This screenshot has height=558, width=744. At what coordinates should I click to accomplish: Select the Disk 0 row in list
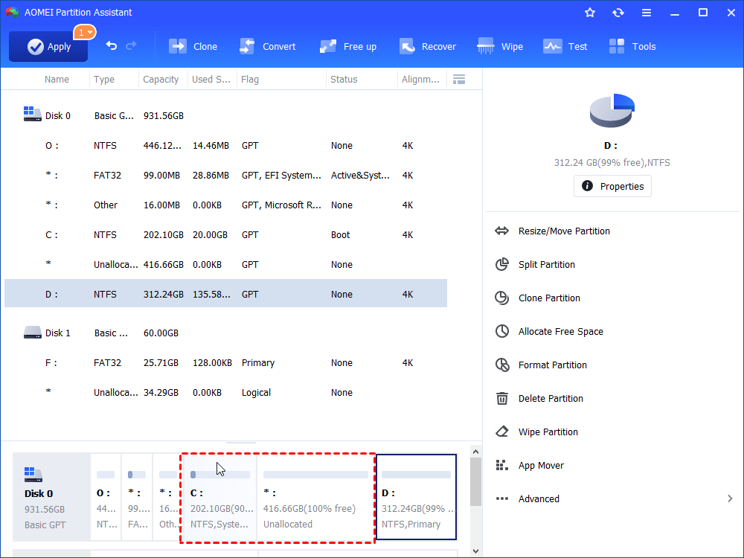226,116
